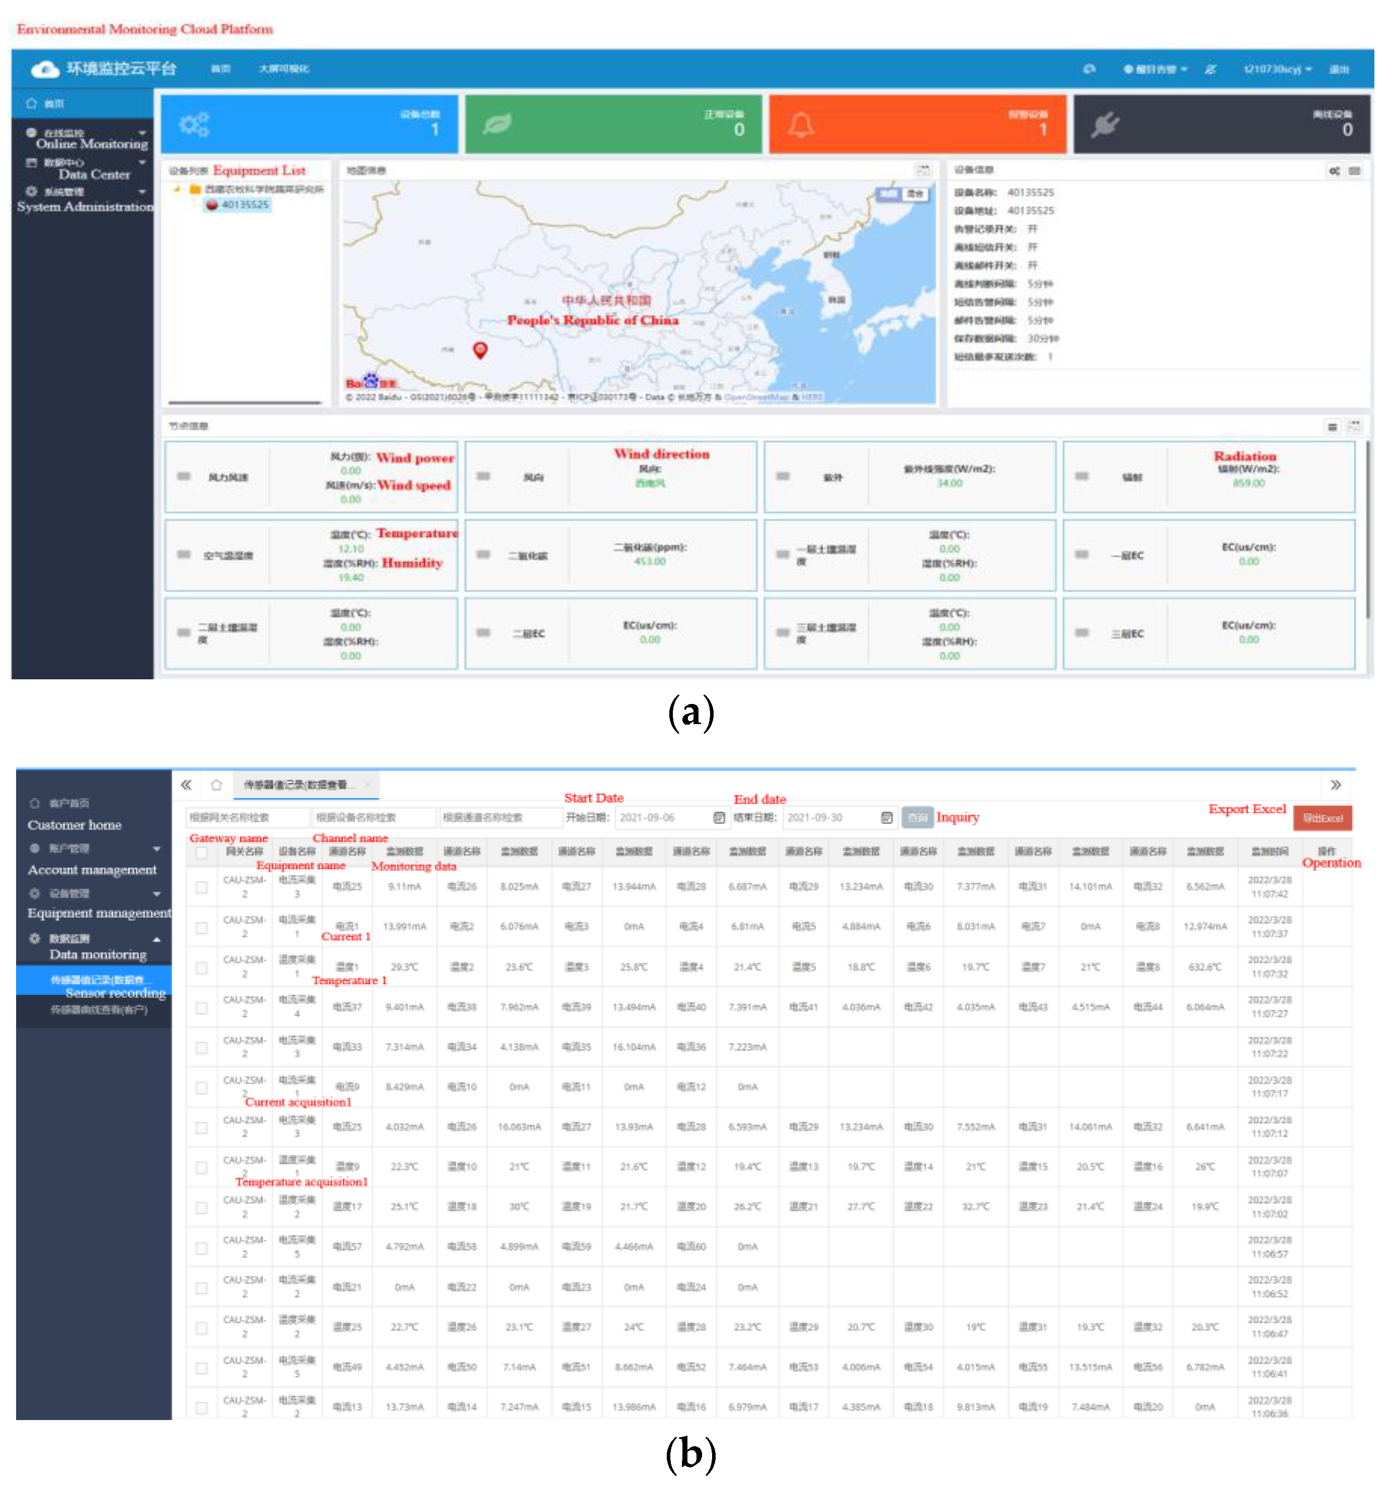The height and width of the screenshot is (1492, 1393).
Task: Click the red location marker on map
Action: [480, 350]
